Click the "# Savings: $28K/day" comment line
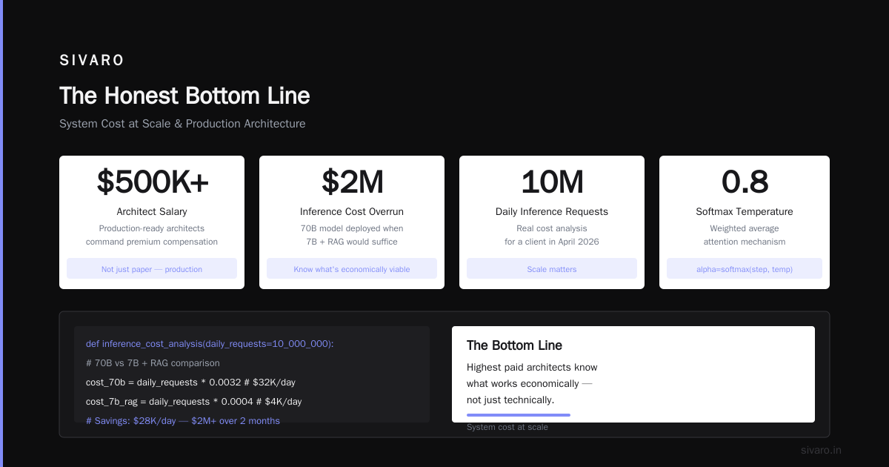Image resolution: width=889 pixels, height=467 pixels. click(x=183, y=421)
